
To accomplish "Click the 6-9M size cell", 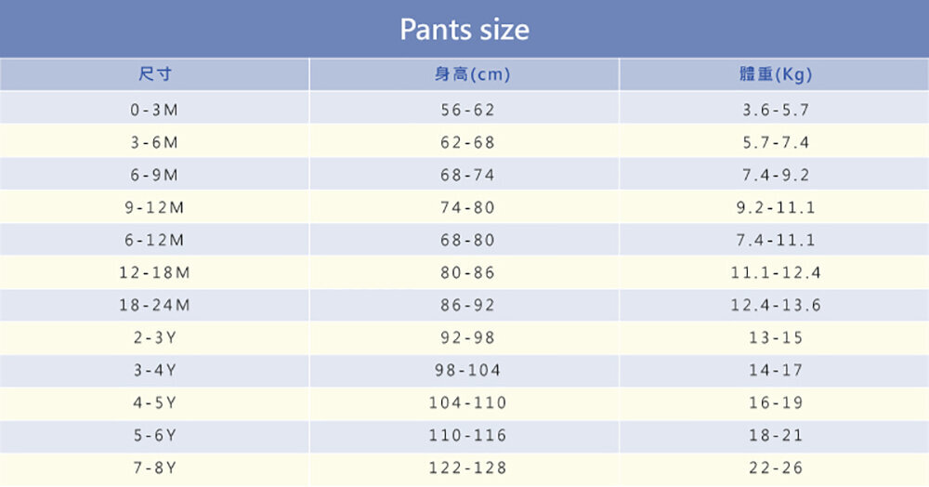I will click(x=154, y=175).
